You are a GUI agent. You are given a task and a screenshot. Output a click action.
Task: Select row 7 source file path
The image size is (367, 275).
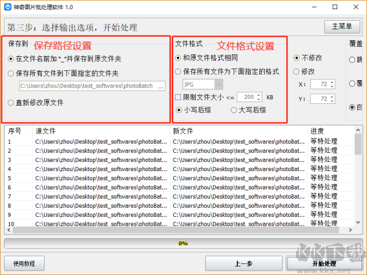[101, 196]
